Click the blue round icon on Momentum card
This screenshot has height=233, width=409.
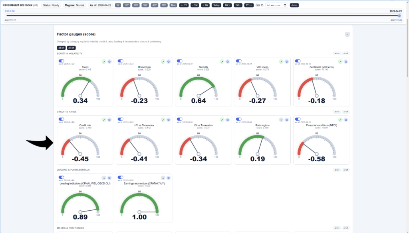(x=169, y=62)
